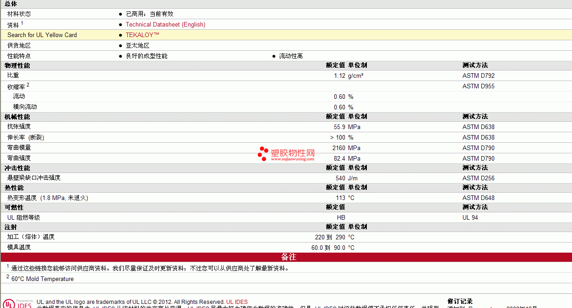
Task: Select the 冲击性能 section header
Action: coord(17,168)
